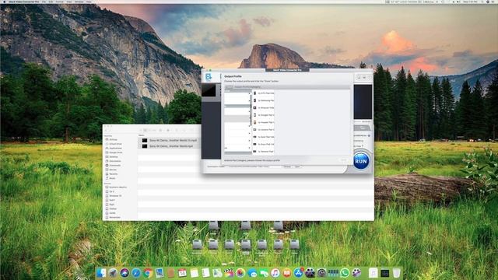Click the MacX converter logo icon
Screen dimensions: 498x280
209,77
